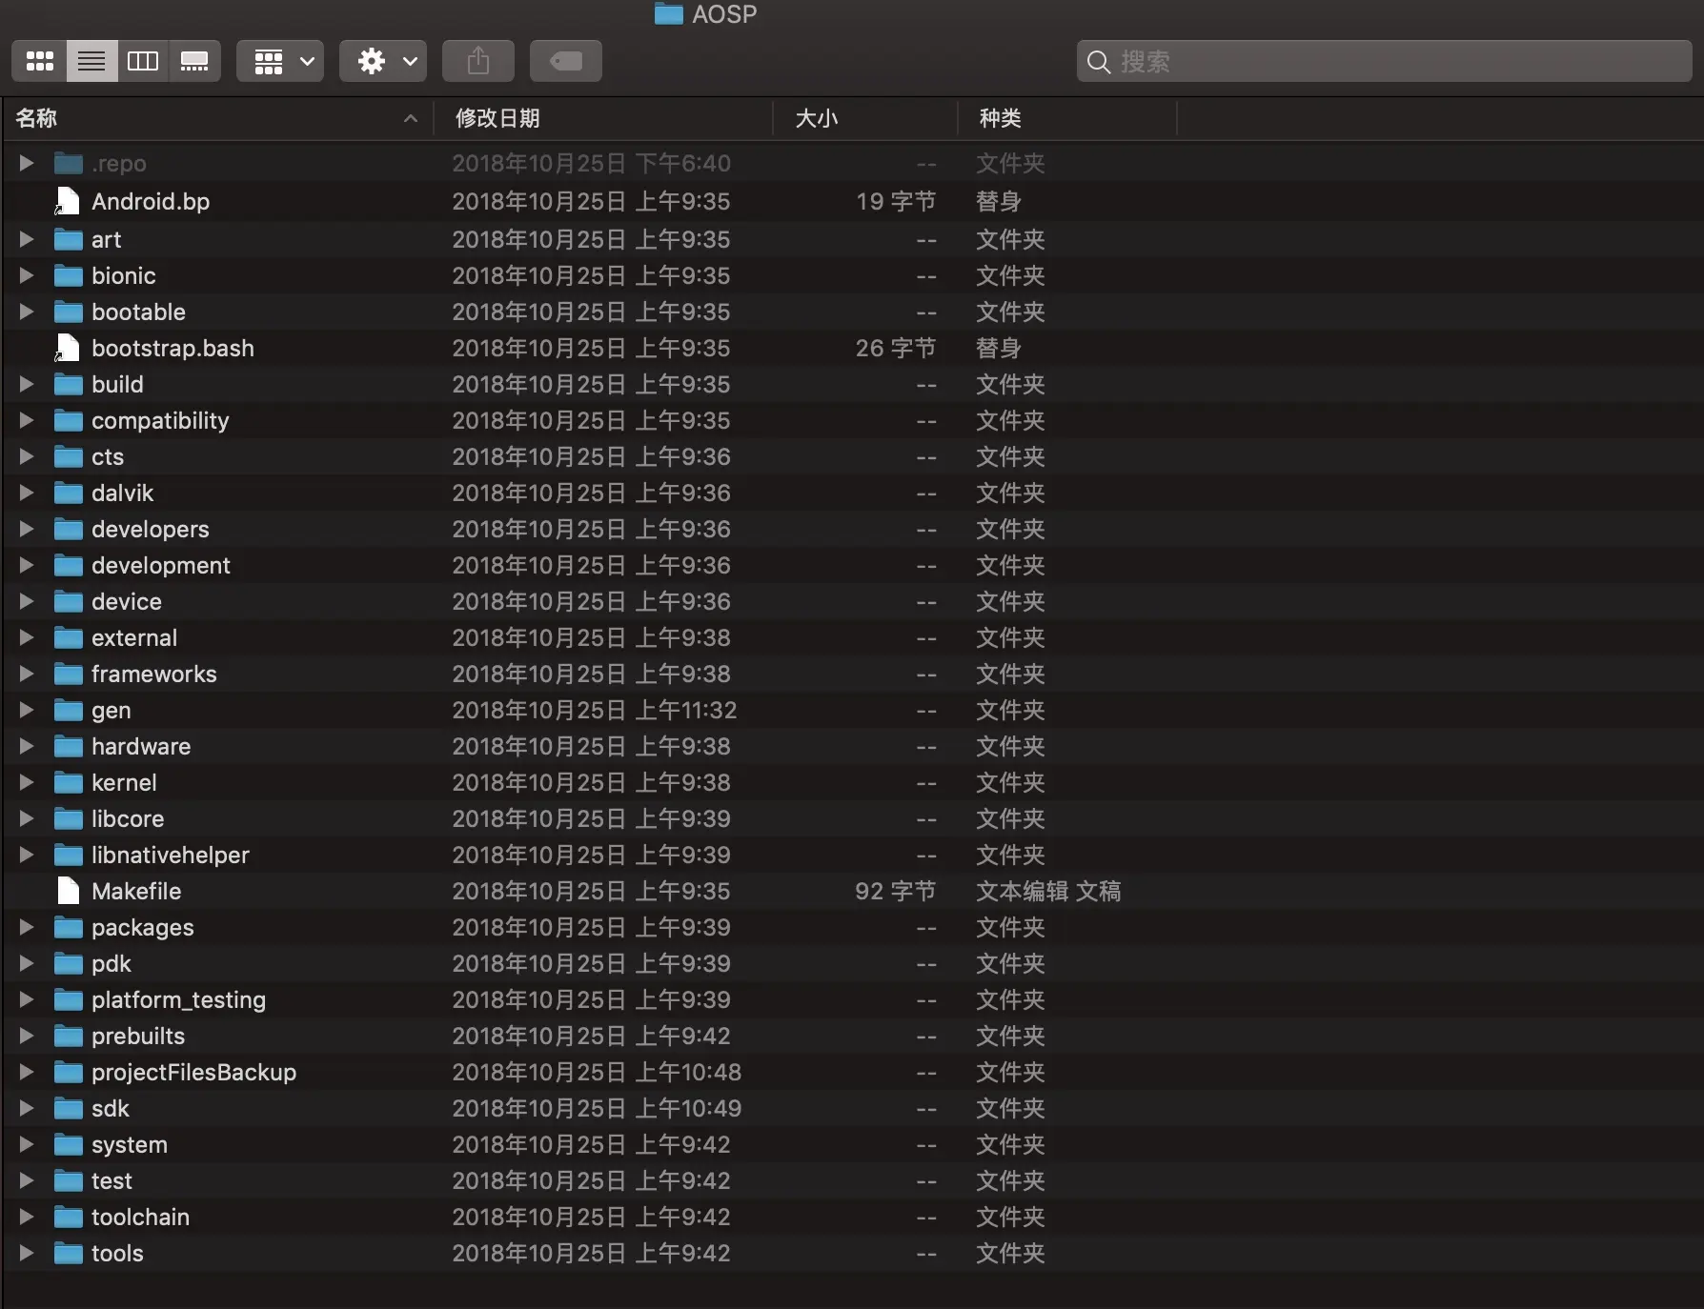Click the system folder name
This screenshot has width=1704, height=1309.
tap(130, 1144)
